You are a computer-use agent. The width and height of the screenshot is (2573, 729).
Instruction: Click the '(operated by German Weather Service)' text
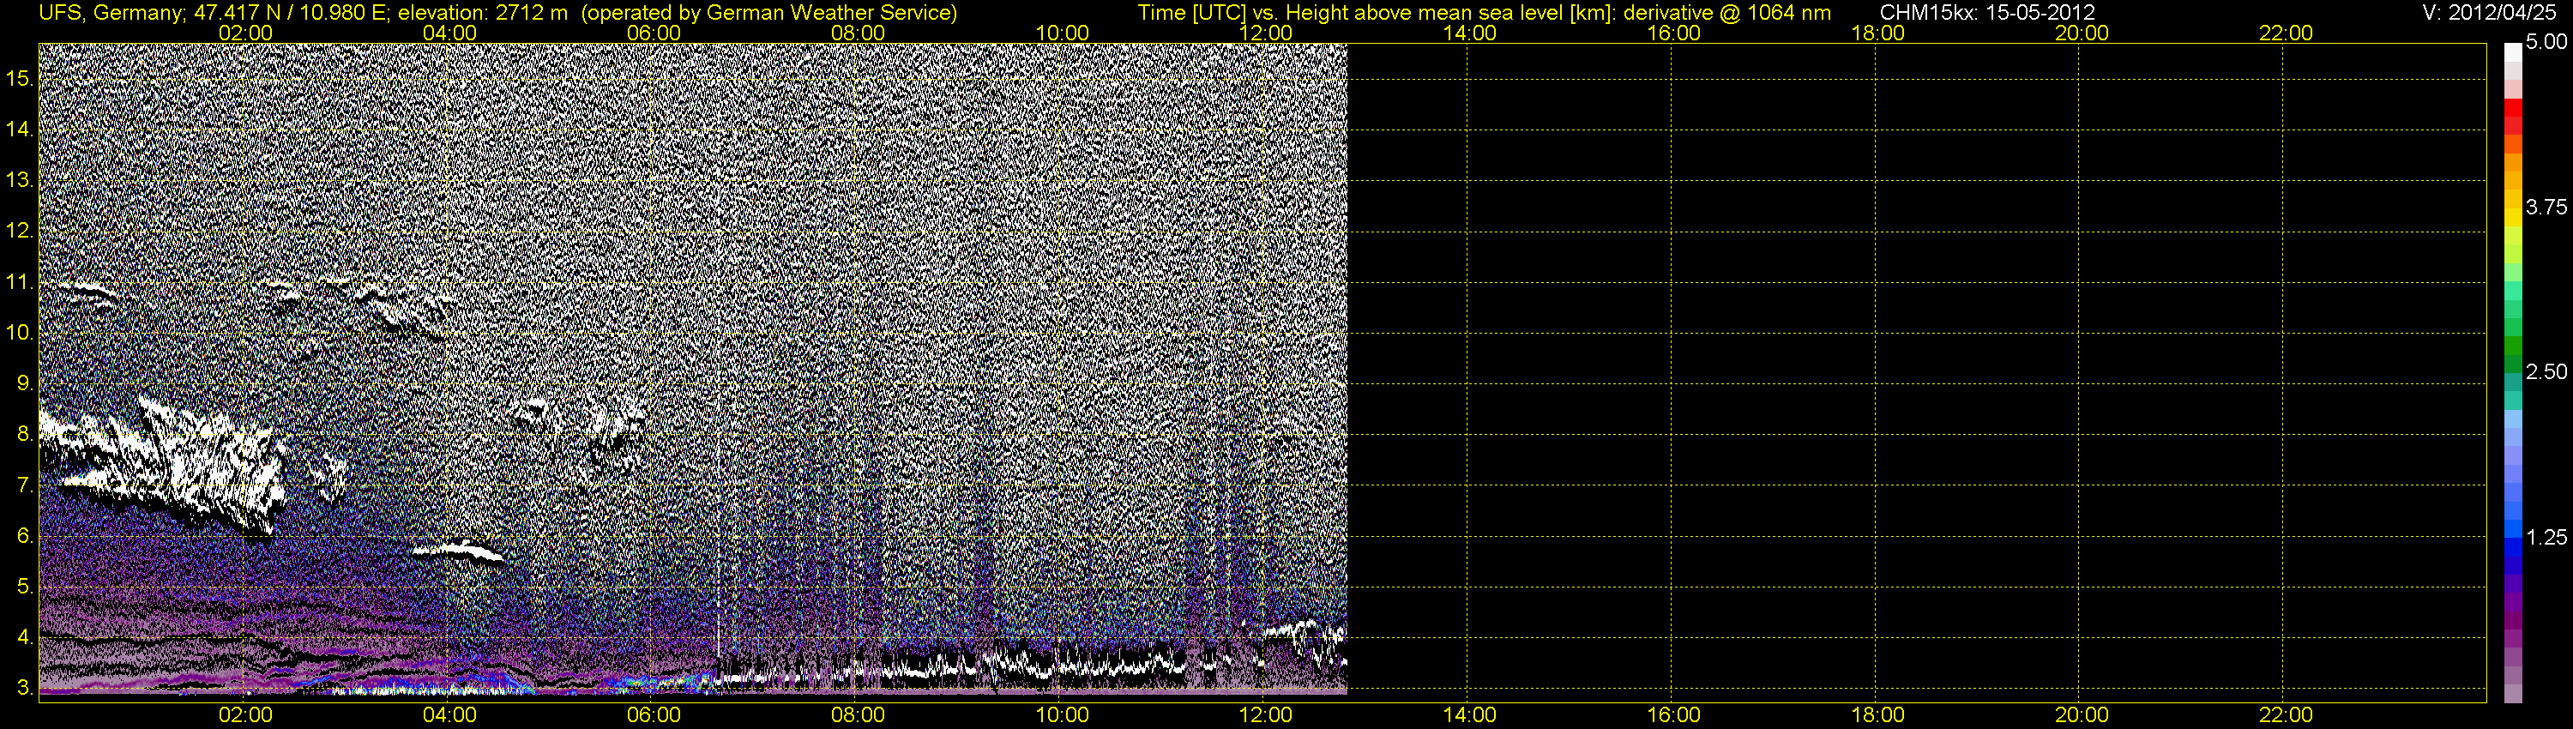point(768,12)
